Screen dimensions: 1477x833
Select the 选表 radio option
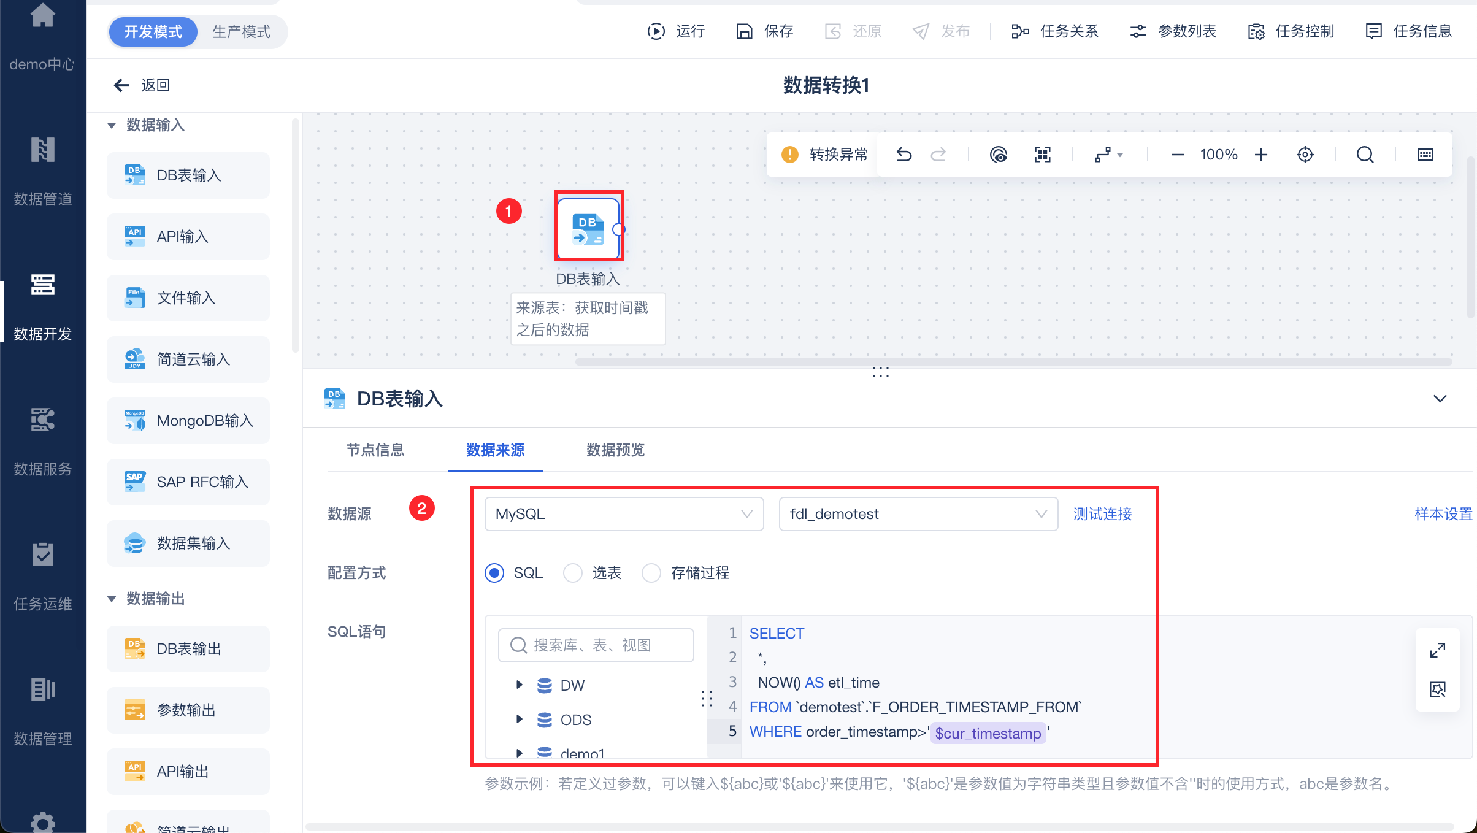coord(573,573)
